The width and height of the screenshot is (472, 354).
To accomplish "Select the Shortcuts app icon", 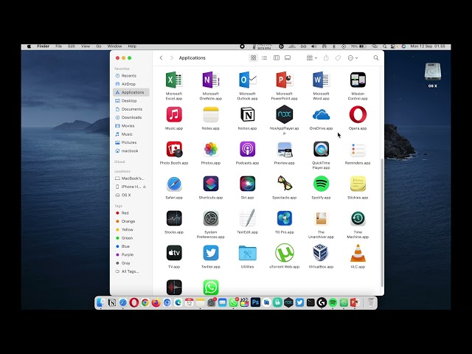I will tap(211, 184).
